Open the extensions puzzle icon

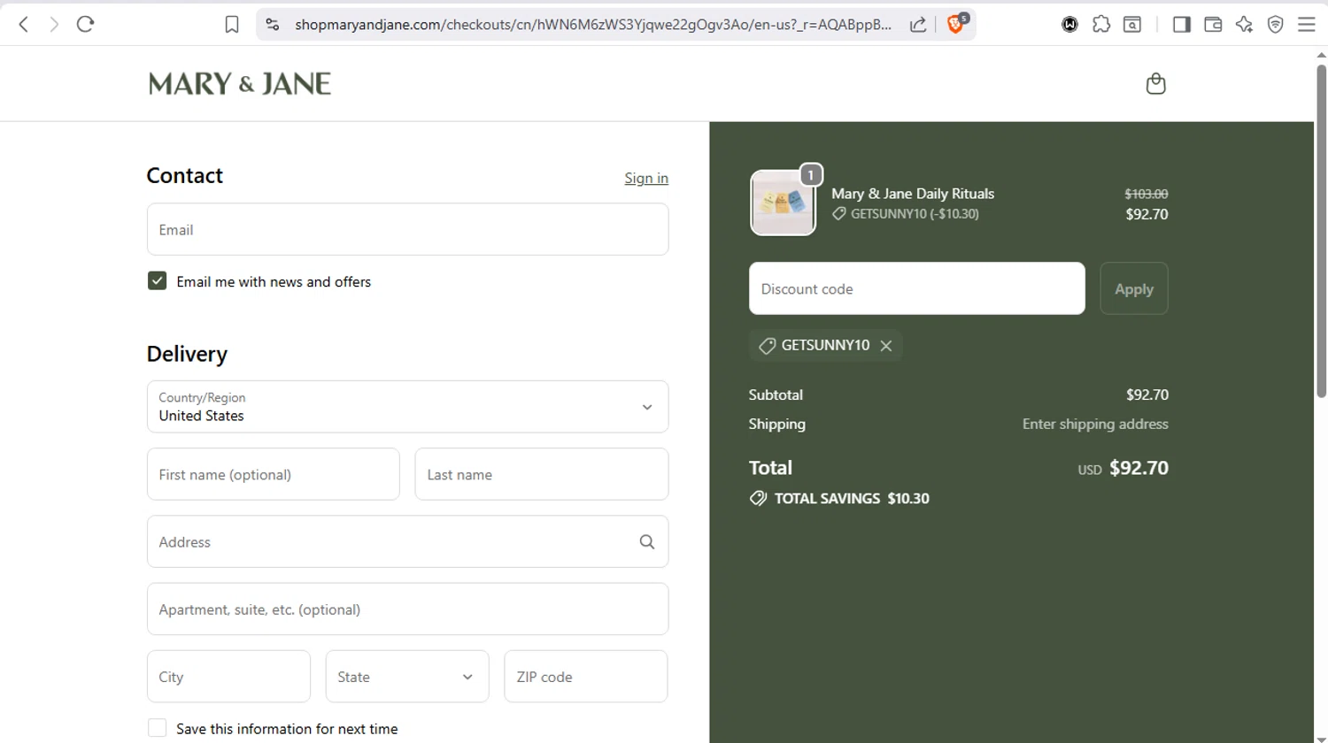(x=1101, y=25)
